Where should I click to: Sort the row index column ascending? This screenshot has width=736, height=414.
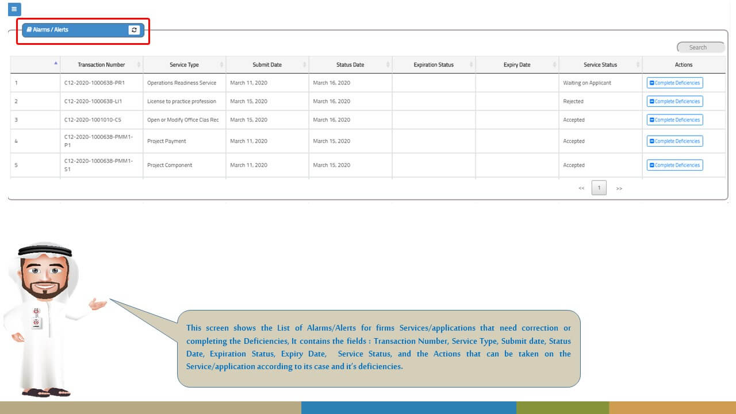tap(55, 63)
